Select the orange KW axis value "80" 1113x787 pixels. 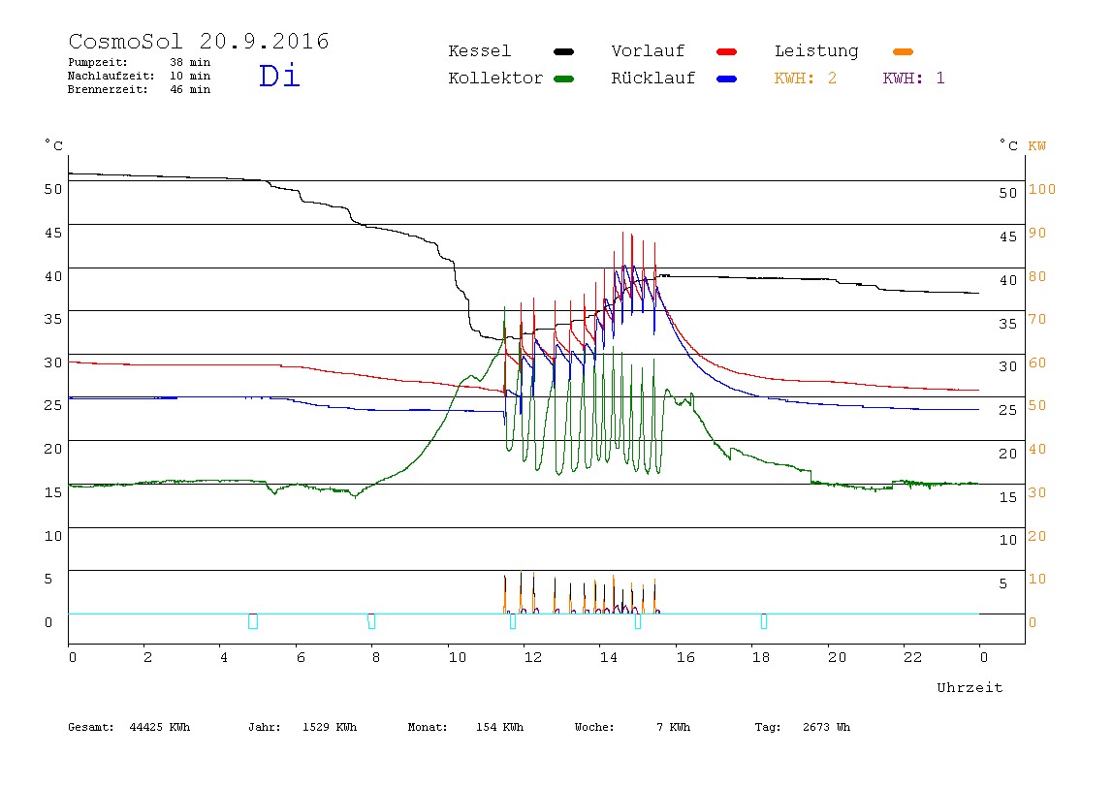(x=1037, y=276)
